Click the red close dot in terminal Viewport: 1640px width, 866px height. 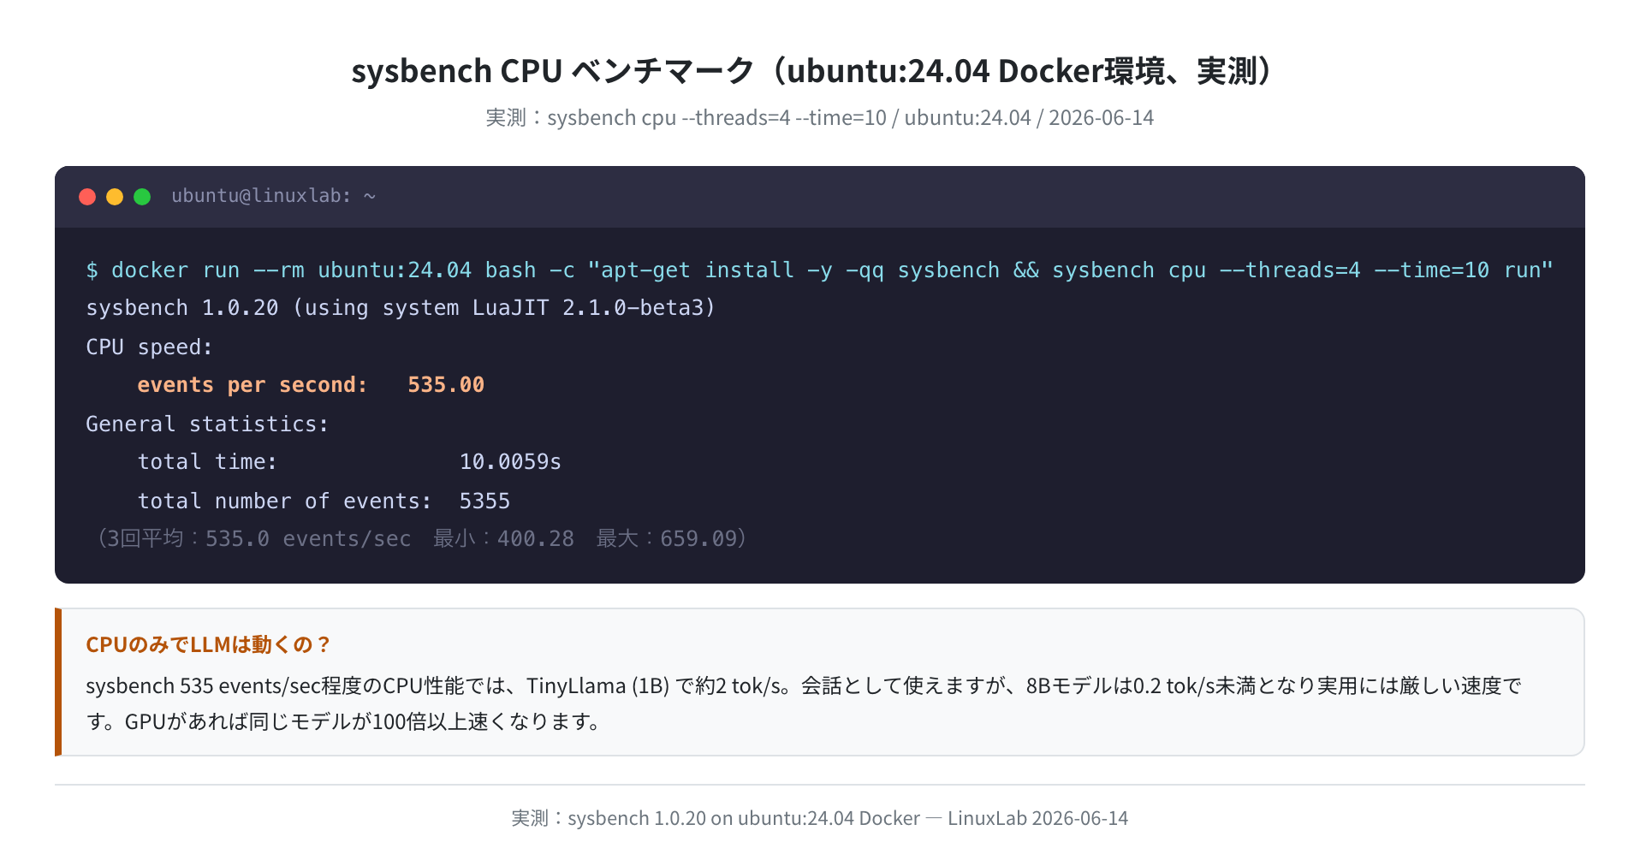[87, 197]
